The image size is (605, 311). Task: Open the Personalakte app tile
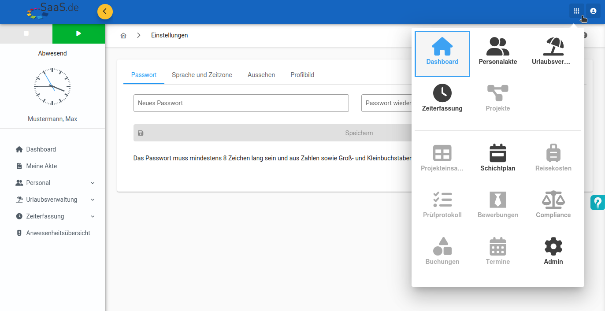click(497, 52)
